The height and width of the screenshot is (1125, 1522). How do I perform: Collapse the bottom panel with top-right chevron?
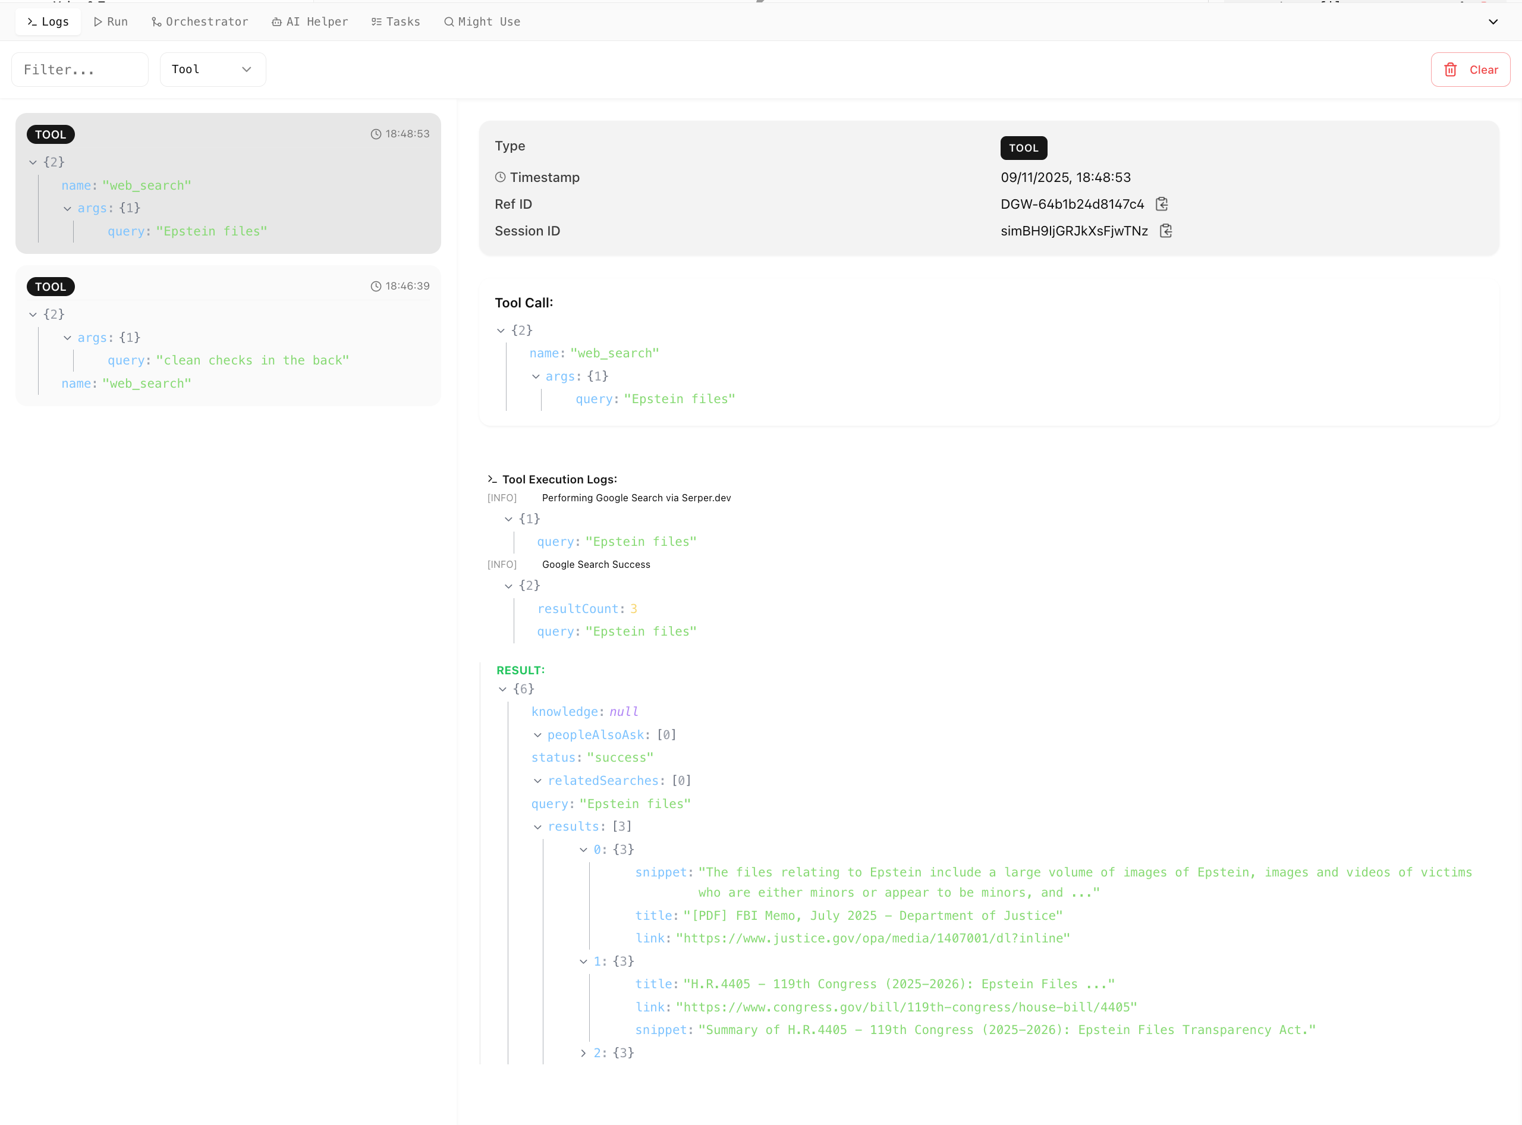pos(1493,22)
